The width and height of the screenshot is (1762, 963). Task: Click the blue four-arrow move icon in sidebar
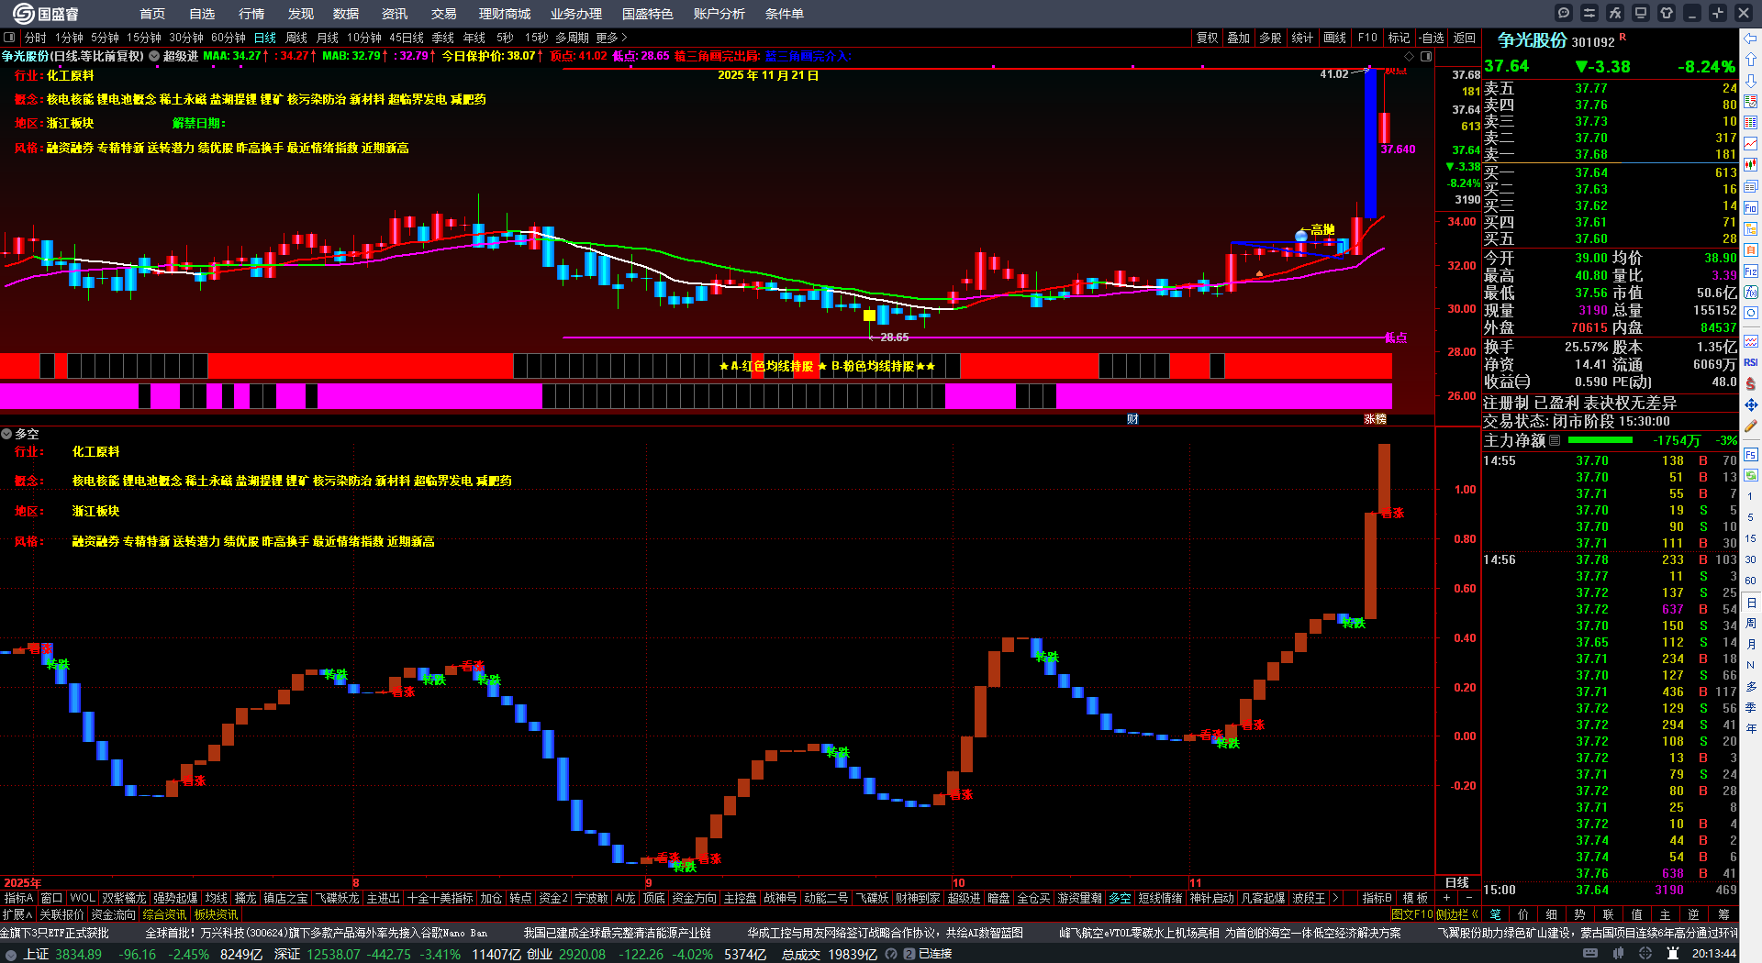(1751, 404)
